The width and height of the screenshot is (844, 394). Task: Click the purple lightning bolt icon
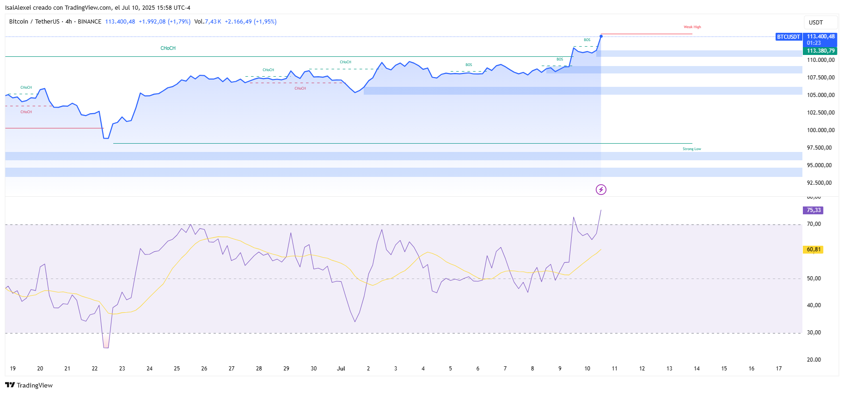point(601,189)
